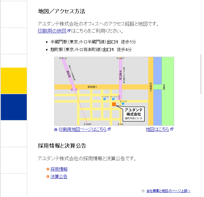This screenshot has height=197, width=204.
Task: Click orange arrow bullet beside 決算公告
Action: (x=48, y=176)
